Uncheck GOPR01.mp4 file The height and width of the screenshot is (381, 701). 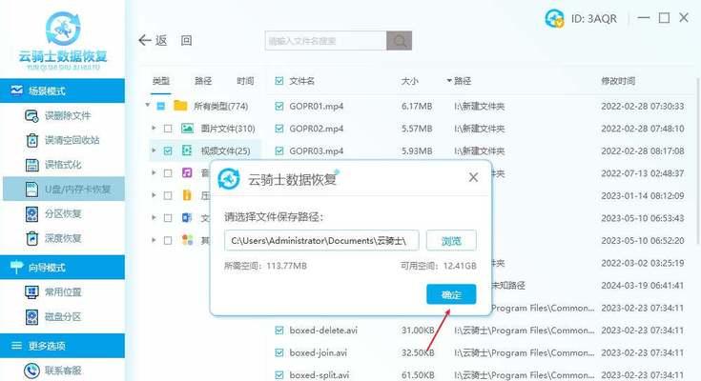point(279,107)
